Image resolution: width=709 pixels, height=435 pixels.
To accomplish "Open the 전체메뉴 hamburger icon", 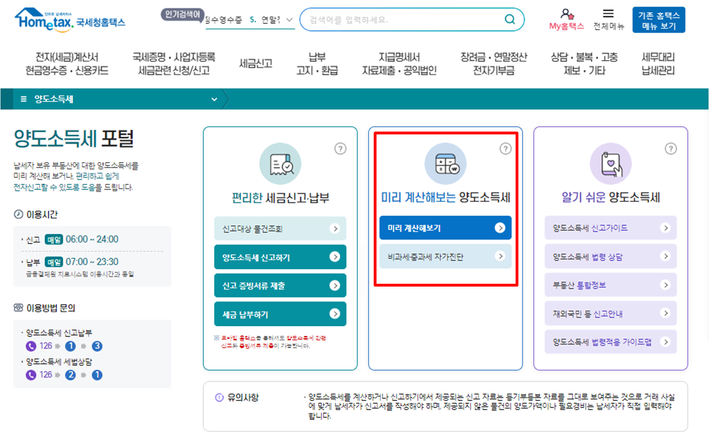I will click(x=607, y=14).
